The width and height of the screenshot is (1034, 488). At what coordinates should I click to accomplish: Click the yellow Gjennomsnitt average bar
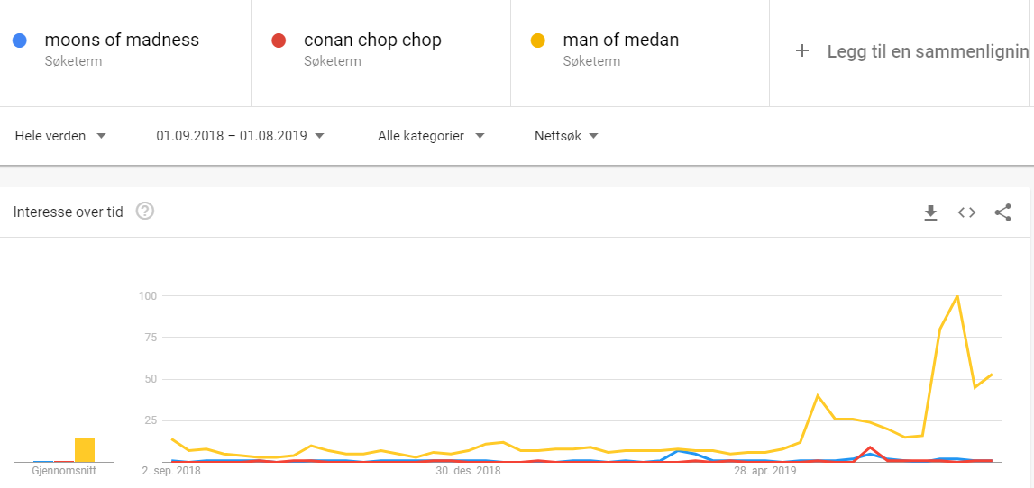click(85, 450)
